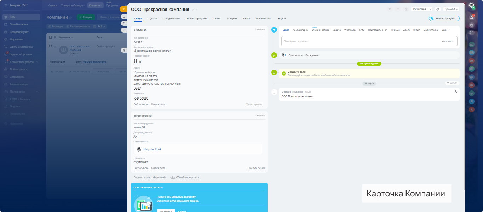This screenshot has height=212, width=483.
Task: Switch to the История tab
Action: [x=232, y=19]
